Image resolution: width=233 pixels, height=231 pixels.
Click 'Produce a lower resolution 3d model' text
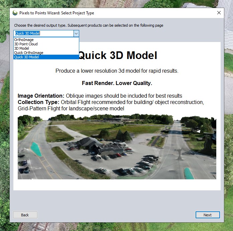coord(117,71)
